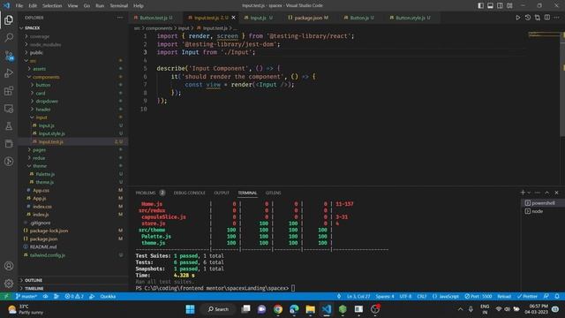This screenshot has height=318, width=565.
Task: Collapse the input folder
Action: pos(73,117)
